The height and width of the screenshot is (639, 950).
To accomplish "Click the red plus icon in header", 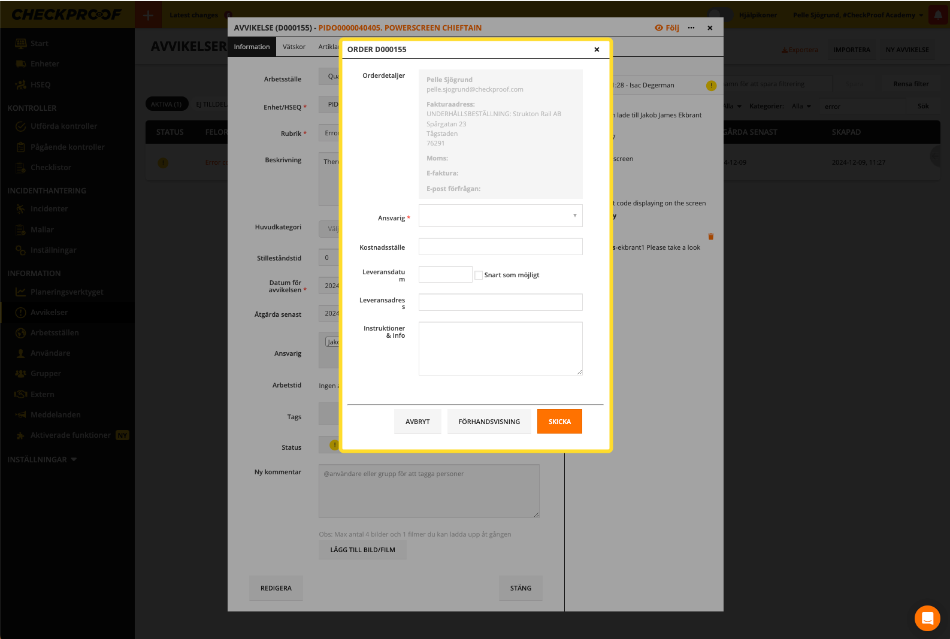I will (149, 15).
